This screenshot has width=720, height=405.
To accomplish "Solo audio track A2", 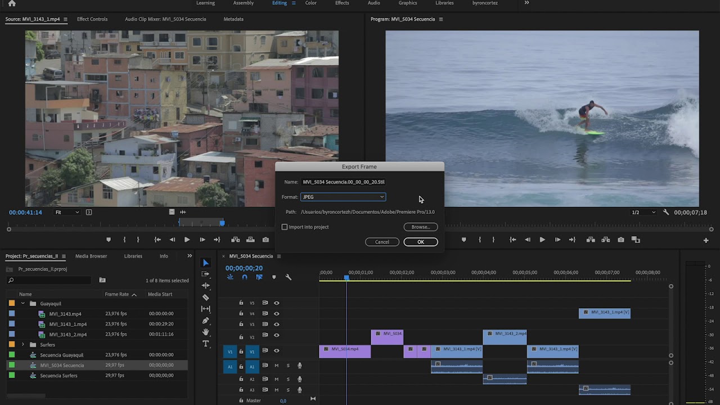I will pyautogui.click(x=288, y=379).
